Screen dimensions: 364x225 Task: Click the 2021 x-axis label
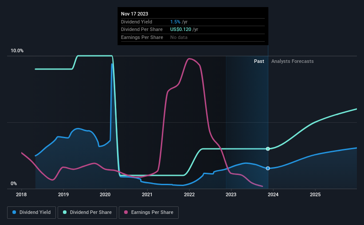click(147, 194)
